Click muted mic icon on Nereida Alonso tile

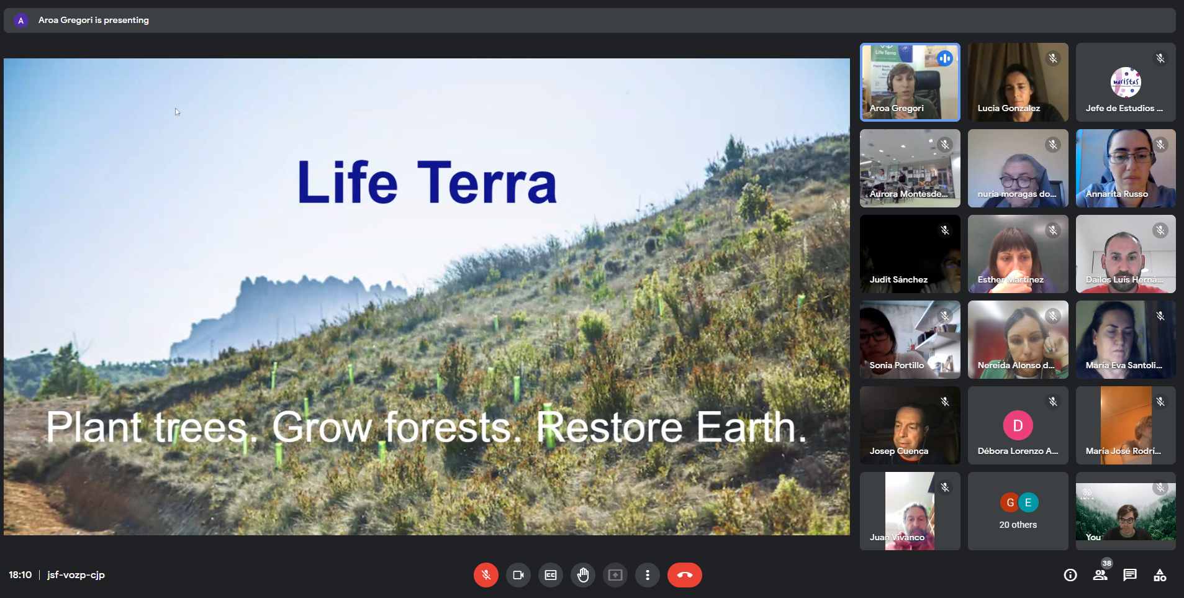click(x=1053, y=316)
